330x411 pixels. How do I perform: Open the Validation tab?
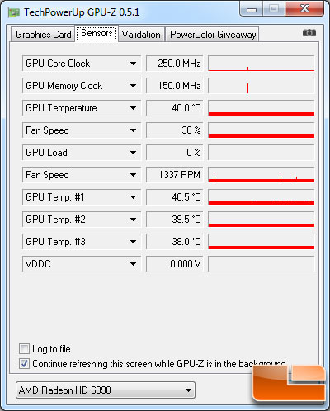click(141, 35)
